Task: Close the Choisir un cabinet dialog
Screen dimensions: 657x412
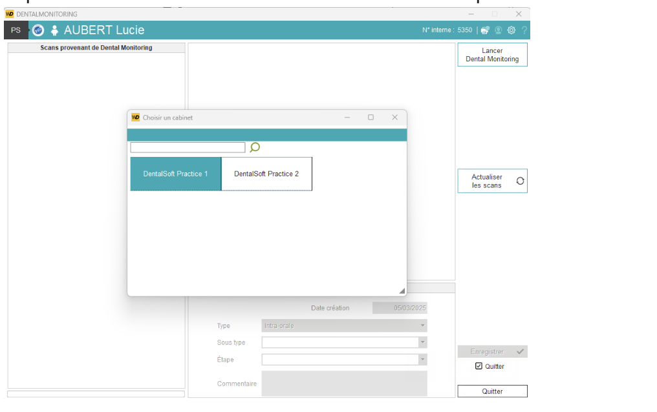Action: 394,118
